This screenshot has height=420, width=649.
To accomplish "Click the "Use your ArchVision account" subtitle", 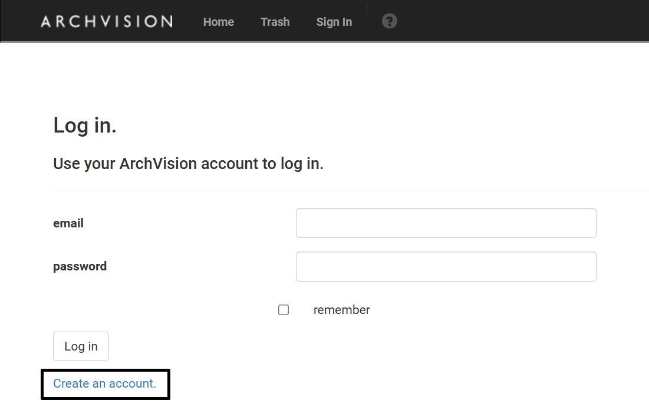I will (x=188, y=163).
